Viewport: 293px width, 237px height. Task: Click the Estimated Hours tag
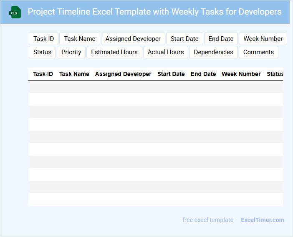coord(114,52)
